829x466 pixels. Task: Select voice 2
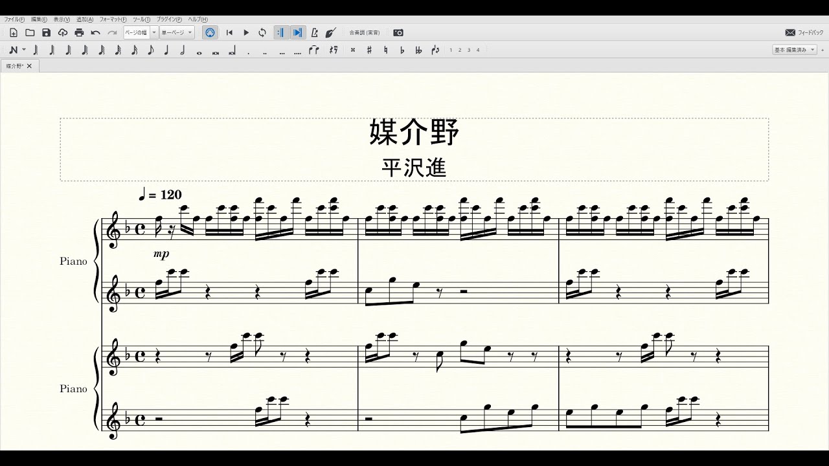460,50
